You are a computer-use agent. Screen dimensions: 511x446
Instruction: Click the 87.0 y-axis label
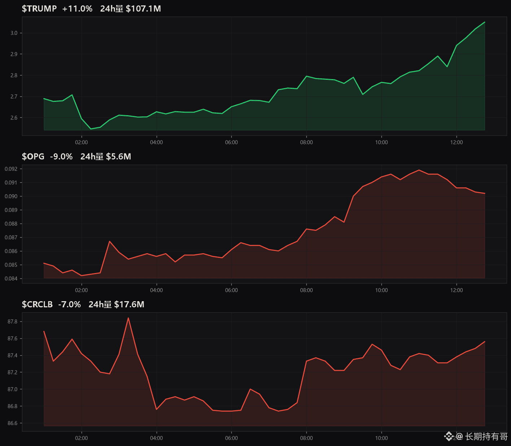[12, 389]
